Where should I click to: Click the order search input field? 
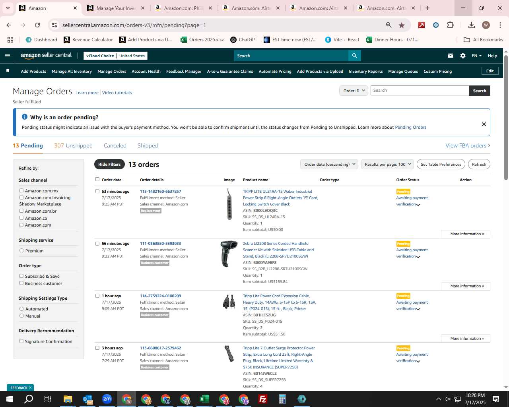[x=420, y=91]
